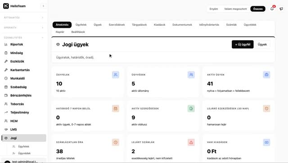Switch to the Ügyvédek tab
Image resolution: width=288 pixels, height=163 pixels.
[250, 25]
